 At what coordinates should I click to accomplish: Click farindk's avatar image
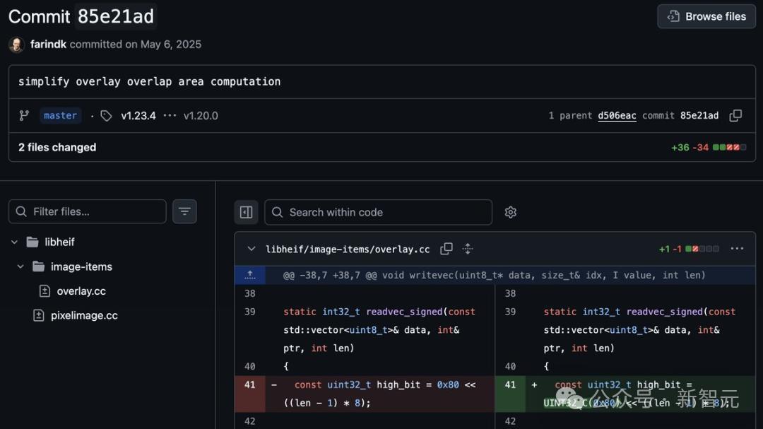click(16, 45)
